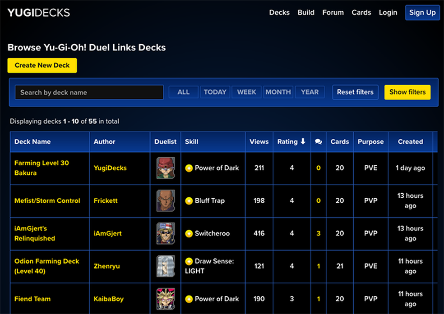The image size is (444, 314).
Task: View author KaibaBoy profile
Action: [109, 299]
